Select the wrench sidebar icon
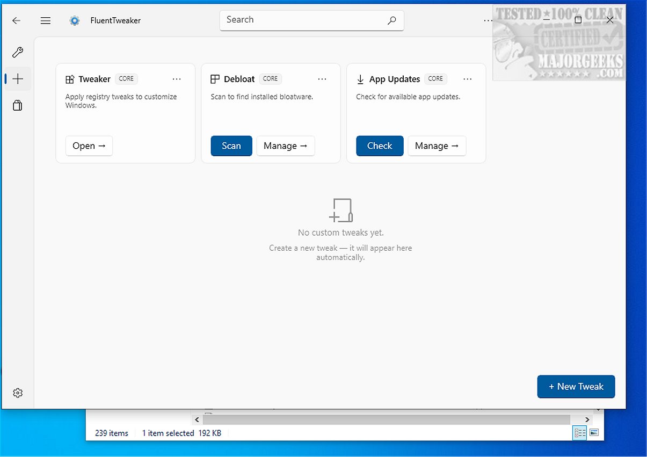Screen dimensions: 647x457 pos(18,52)
